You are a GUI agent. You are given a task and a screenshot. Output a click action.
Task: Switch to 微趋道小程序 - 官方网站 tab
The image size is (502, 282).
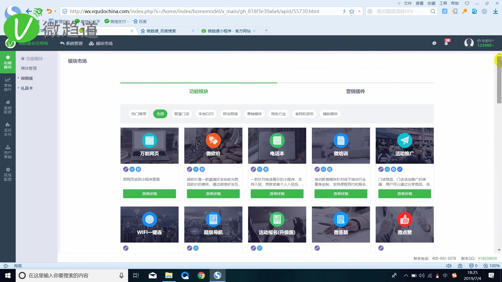229,31
